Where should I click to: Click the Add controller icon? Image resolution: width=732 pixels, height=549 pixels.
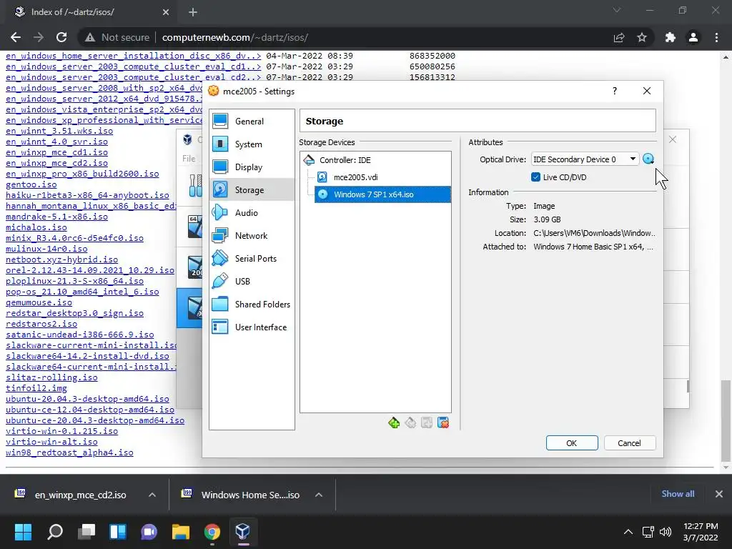point(394,423)
